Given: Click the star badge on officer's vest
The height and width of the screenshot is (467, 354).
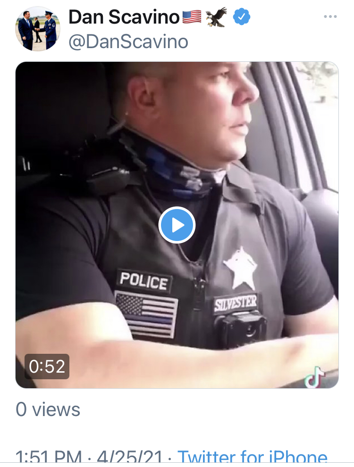Looking at the screenshot, I should pos(241,268).
